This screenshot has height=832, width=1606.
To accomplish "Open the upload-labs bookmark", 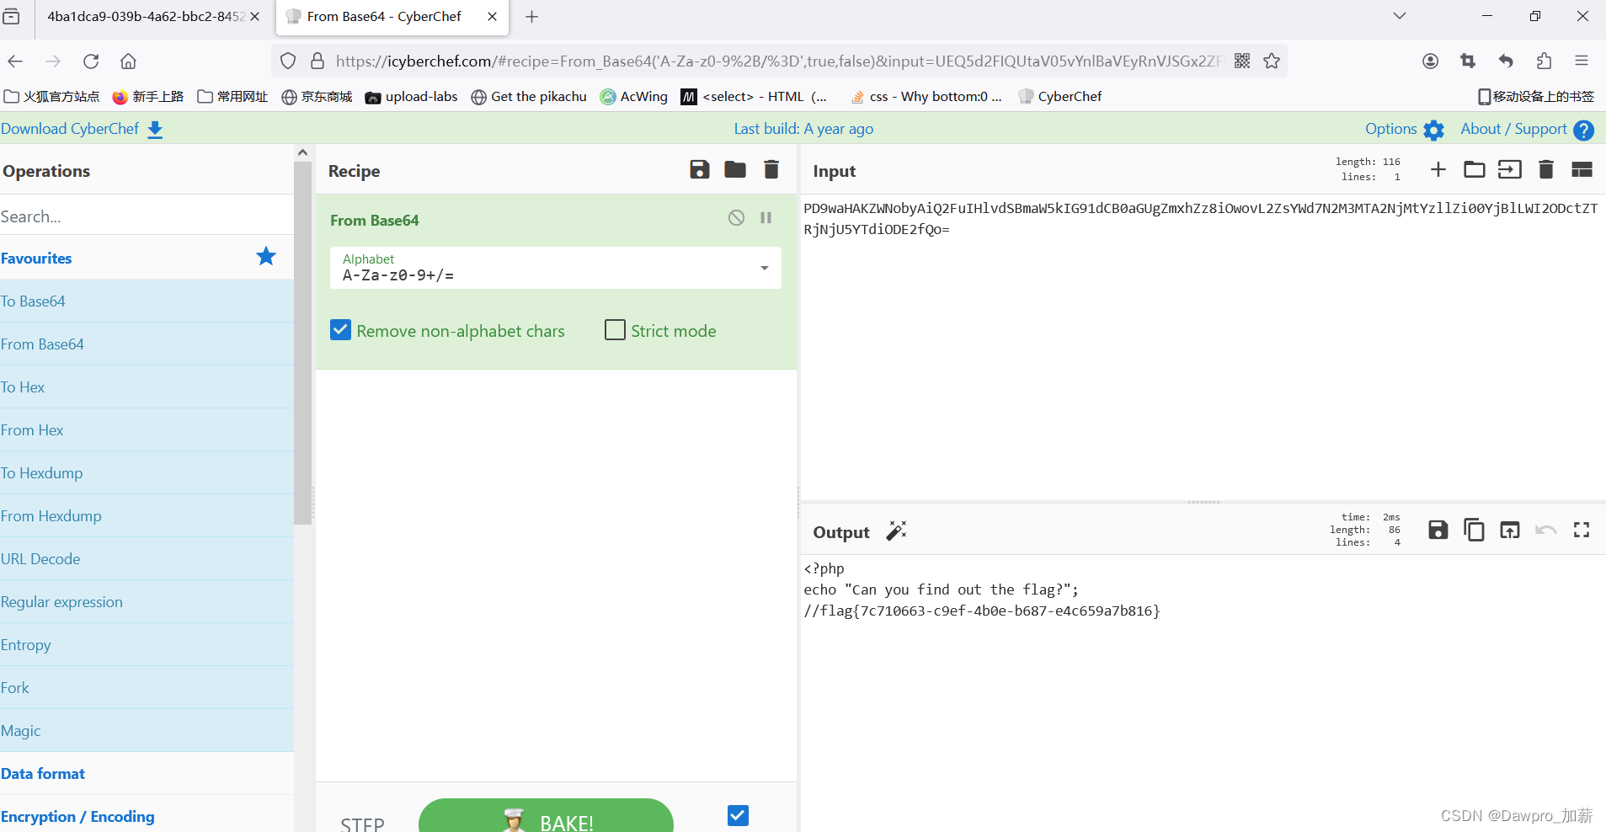I will coord(412,97).
